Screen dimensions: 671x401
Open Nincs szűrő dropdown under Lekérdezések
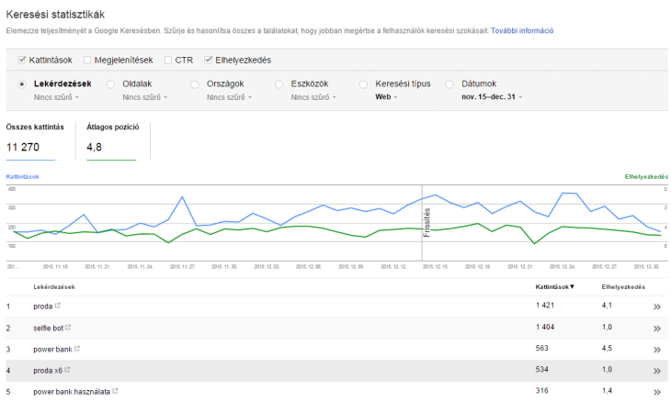[x=56, y=97]
